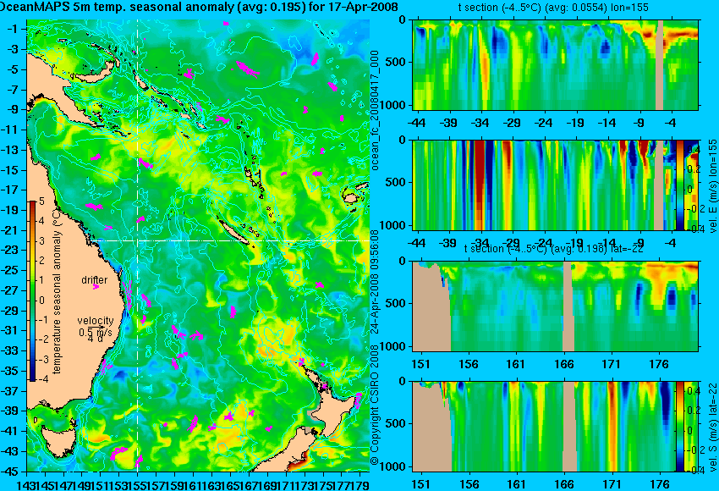
Task: Click the '-1' latitude tick on map
Action: click(14, 29)
